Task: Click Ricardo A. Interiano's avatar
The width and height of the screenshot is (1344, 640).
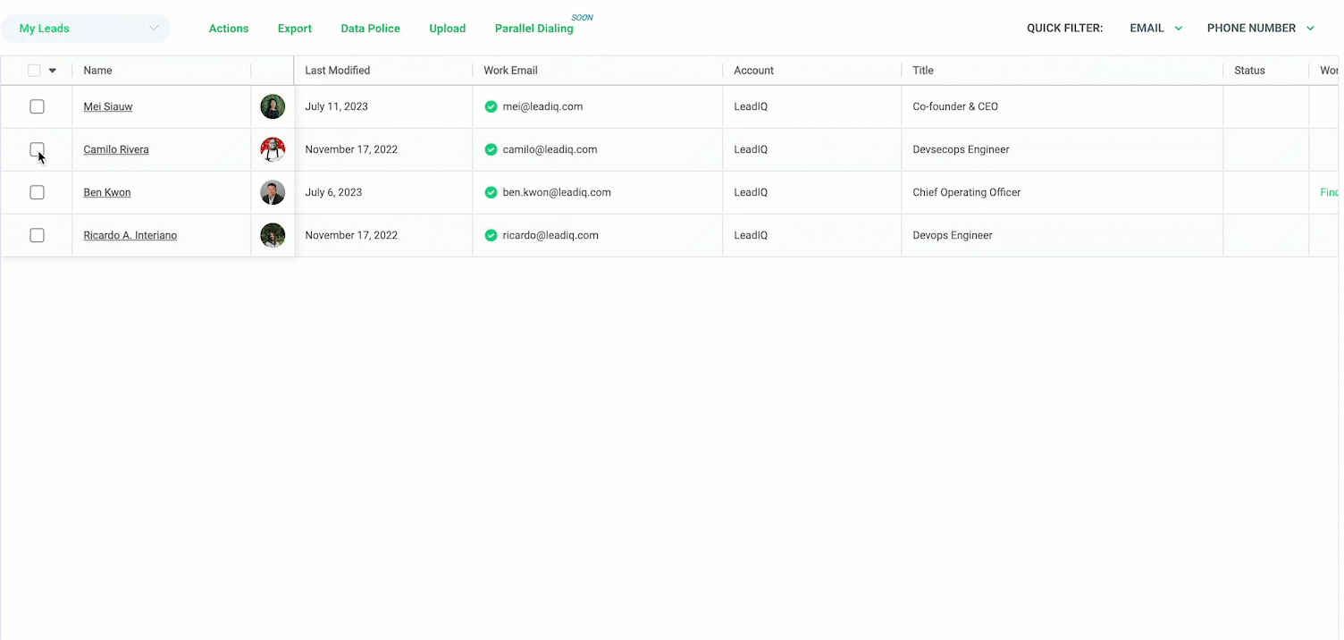Action: coord(273,235)
